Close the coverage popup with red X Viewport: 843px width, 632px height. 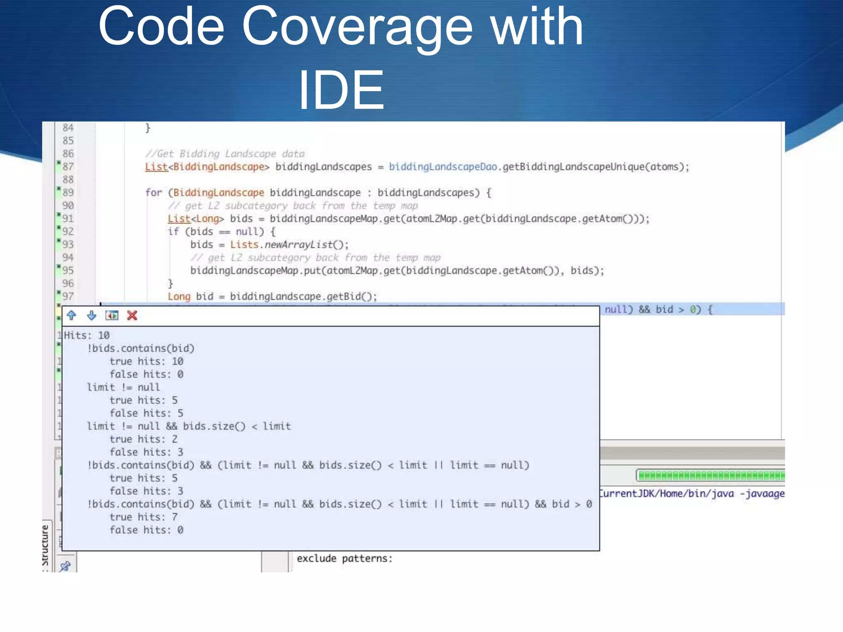[x=132, y=316]
